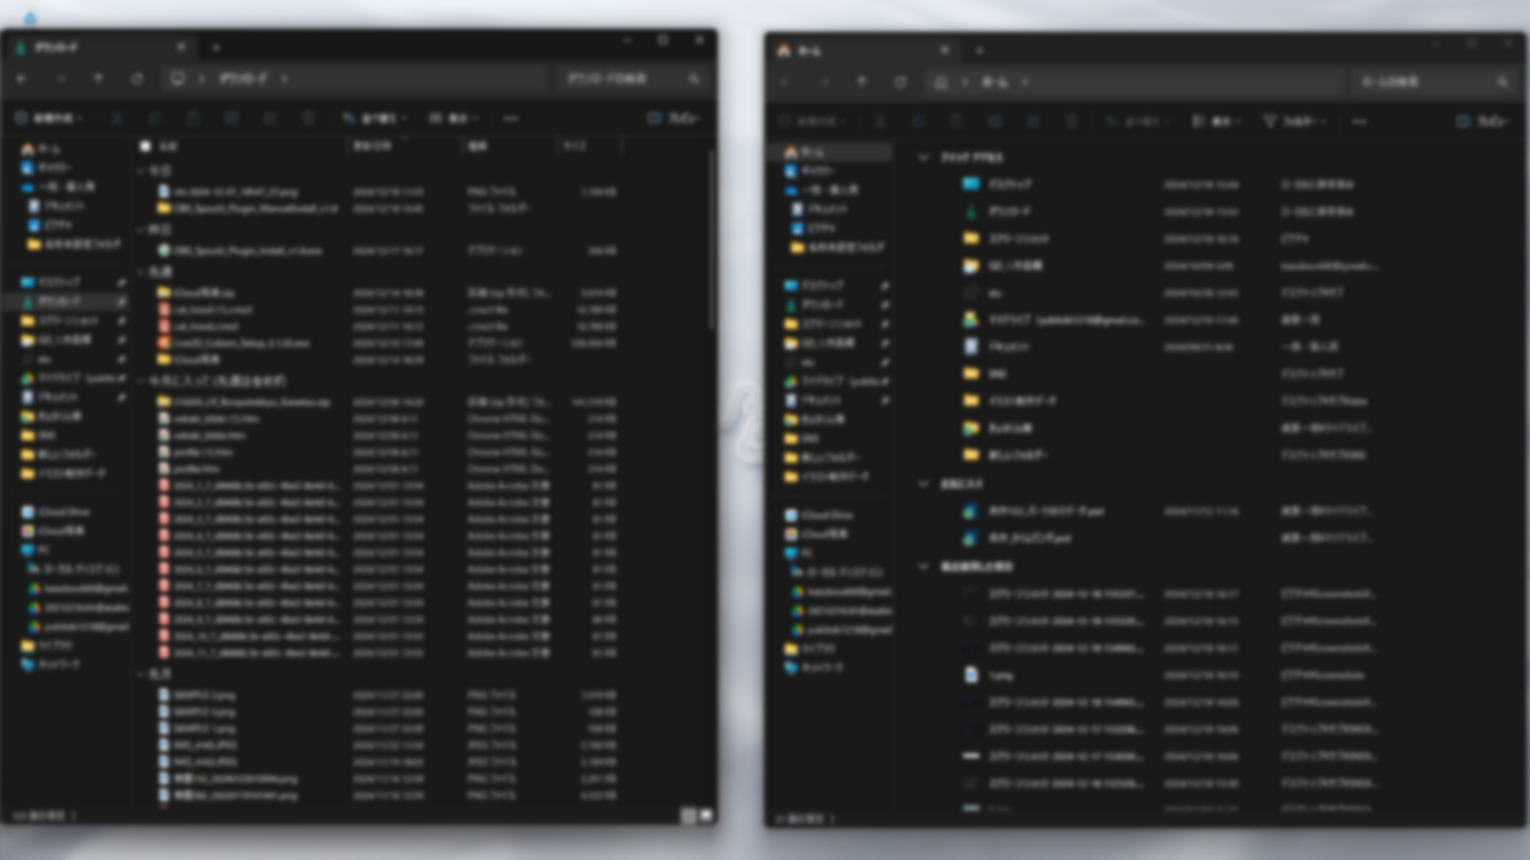This screenshot has height=860, width=1530.
Task: Click the back arrow in Downloads window
Action: pos(22,79)
